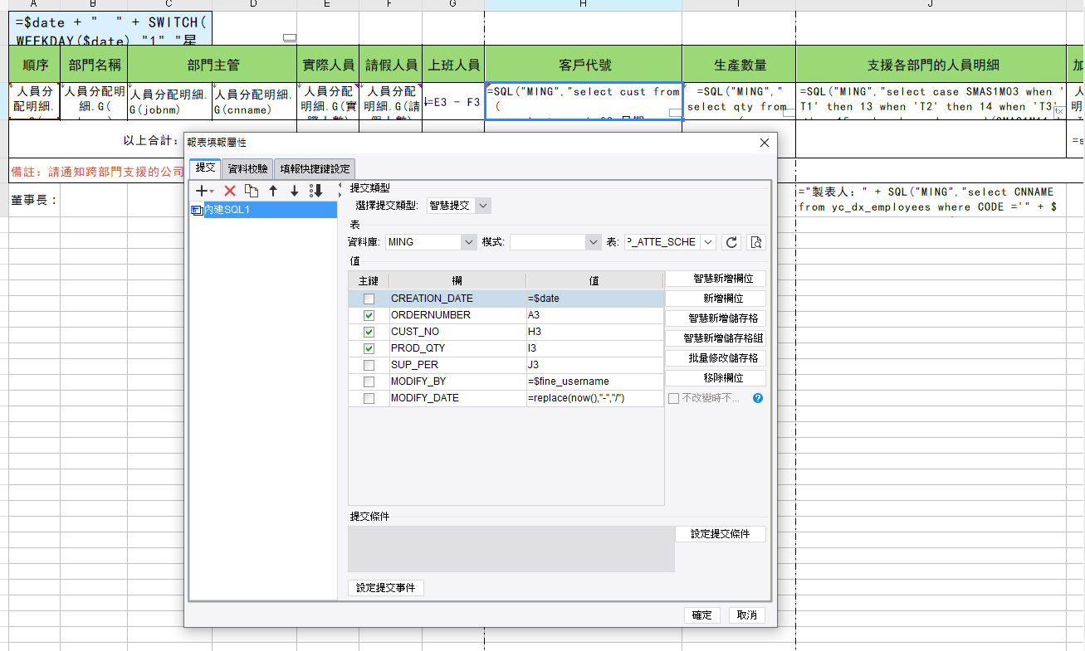The width and height of the screenshot is (1085, 651).
Task: Click the MODIFY_DATE column cell
Action: [x=457, y=398]
